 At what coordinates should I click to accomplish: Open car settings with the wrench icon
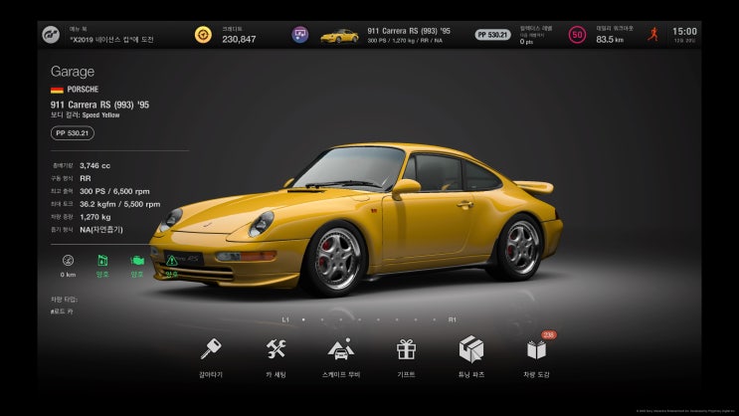(276, 349)
